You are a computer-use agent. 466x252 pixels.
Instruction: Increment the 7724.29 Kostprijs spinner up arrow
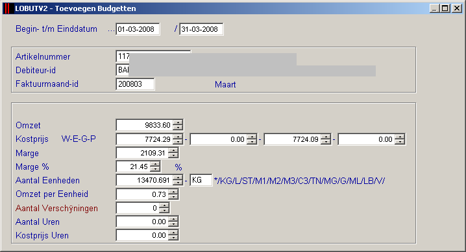coord(178,137)
